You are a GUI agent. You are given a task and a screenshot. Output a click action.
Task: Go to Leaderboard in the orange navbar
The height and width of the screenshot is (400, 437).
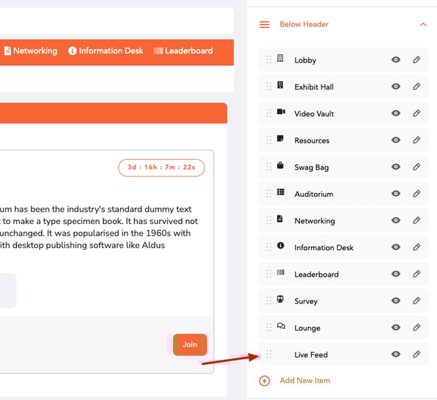(183, 51)
